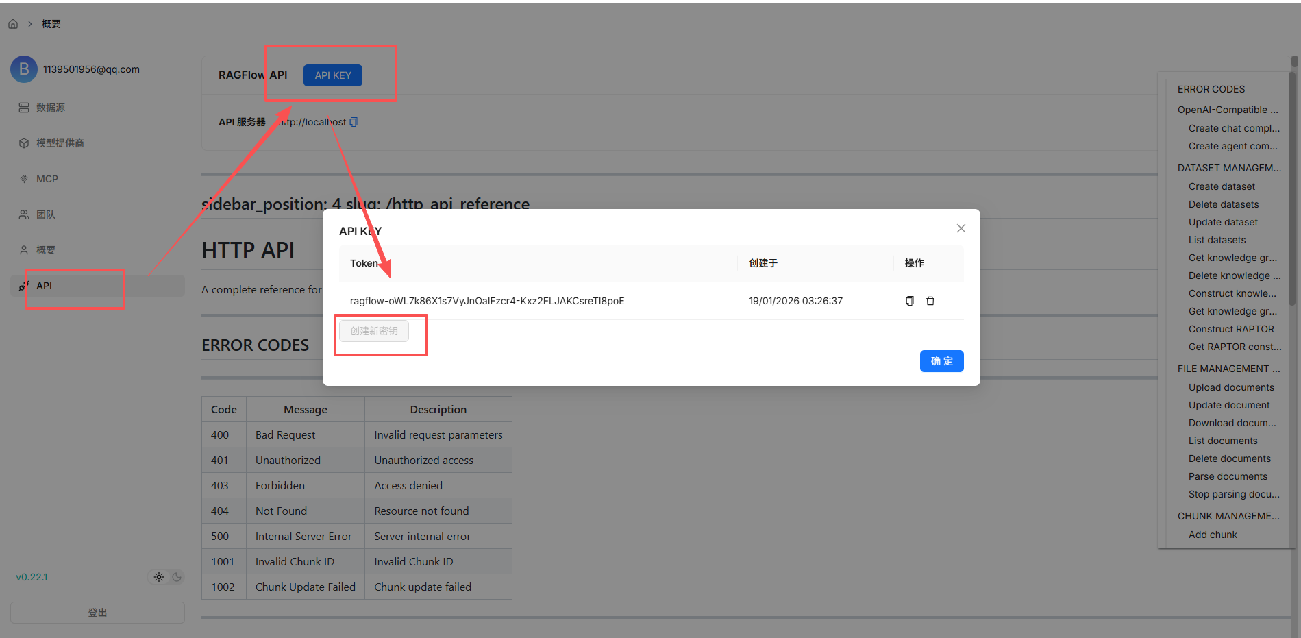Image resolution: width=1301 pixels, height=638 pixels.
Task: Click the Internal Server Error cell
Action: click(x=306, y=536)
